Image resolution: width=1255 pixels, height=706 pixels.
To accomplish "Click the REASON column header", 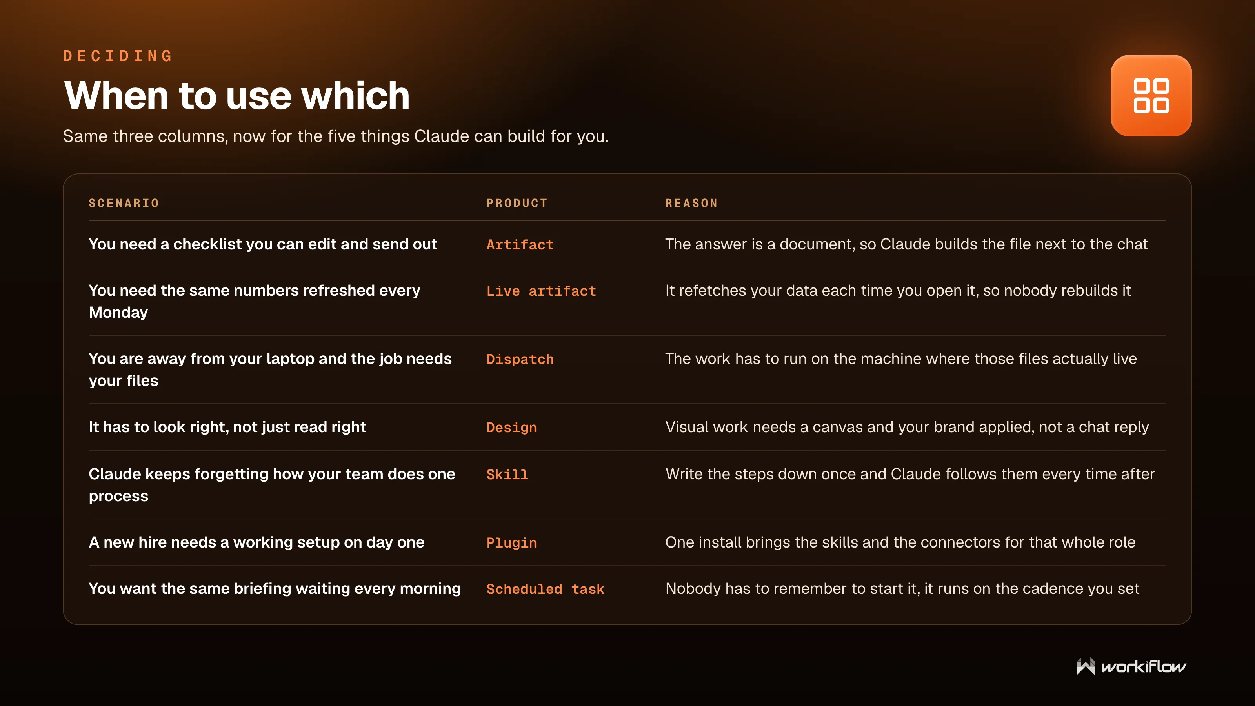I will pyautogui.click(x=691, y=203).
